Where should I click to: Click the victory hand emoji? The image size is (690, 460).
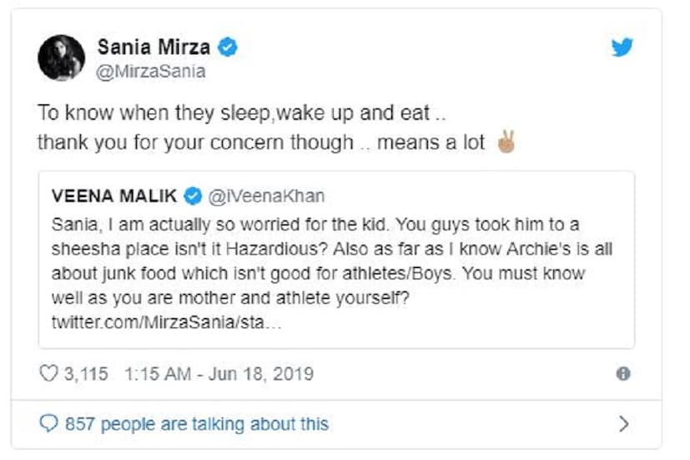pos(506,142)
